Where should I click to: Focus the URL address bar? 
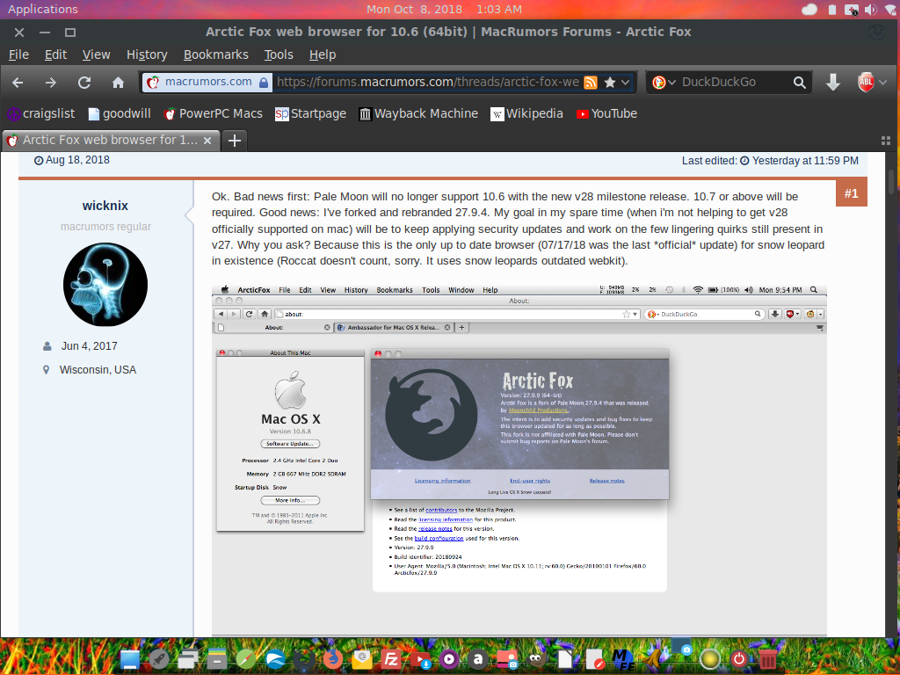tap(428, 82)
